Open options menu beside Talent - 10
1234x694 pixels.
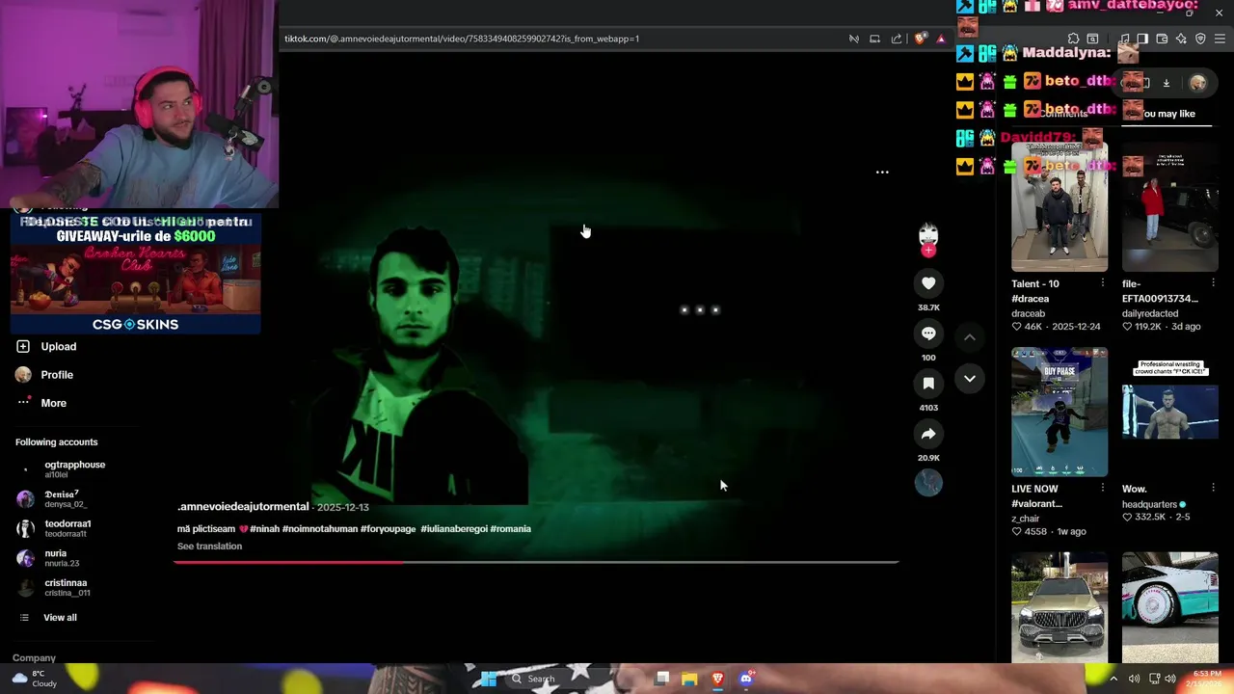pos(1102,284)
